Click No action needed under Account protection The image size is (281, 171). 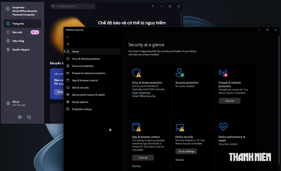185,86
